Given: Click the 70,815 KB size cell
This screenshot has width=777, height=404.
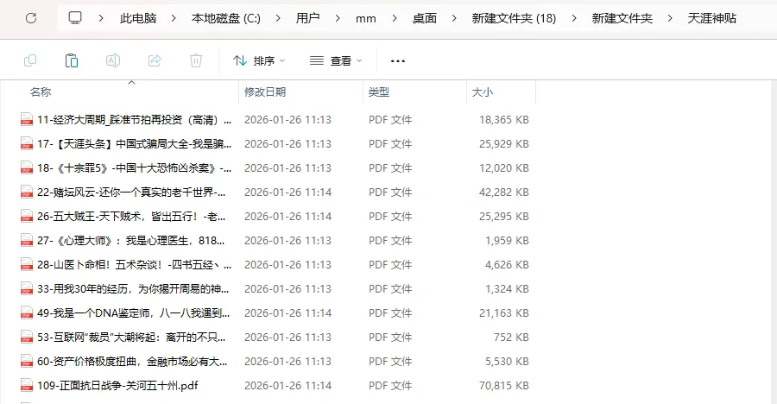Looking at the screenshot, I should click(504, 385).
